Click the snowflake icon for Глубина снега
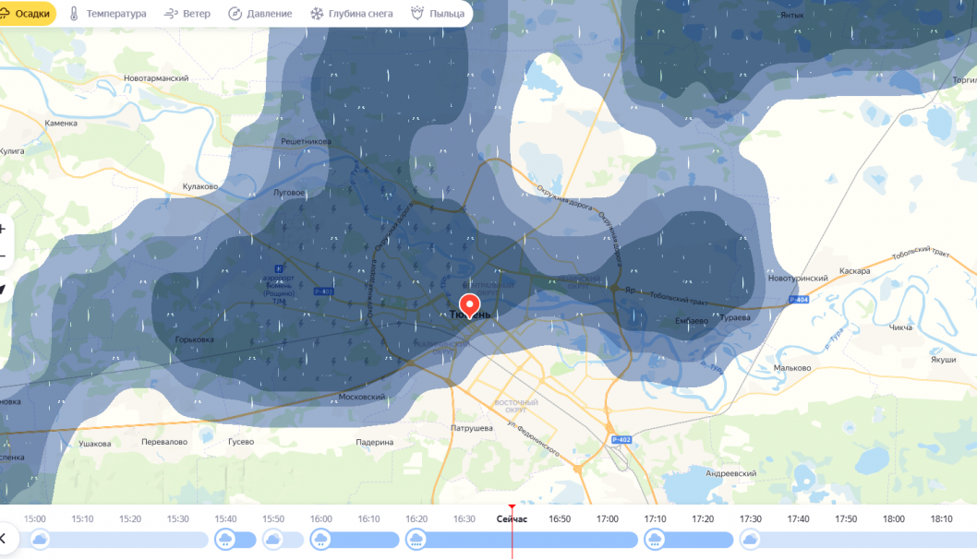This screenshot has width=977, height=559. pyautogui.click(x=317, y=14)
